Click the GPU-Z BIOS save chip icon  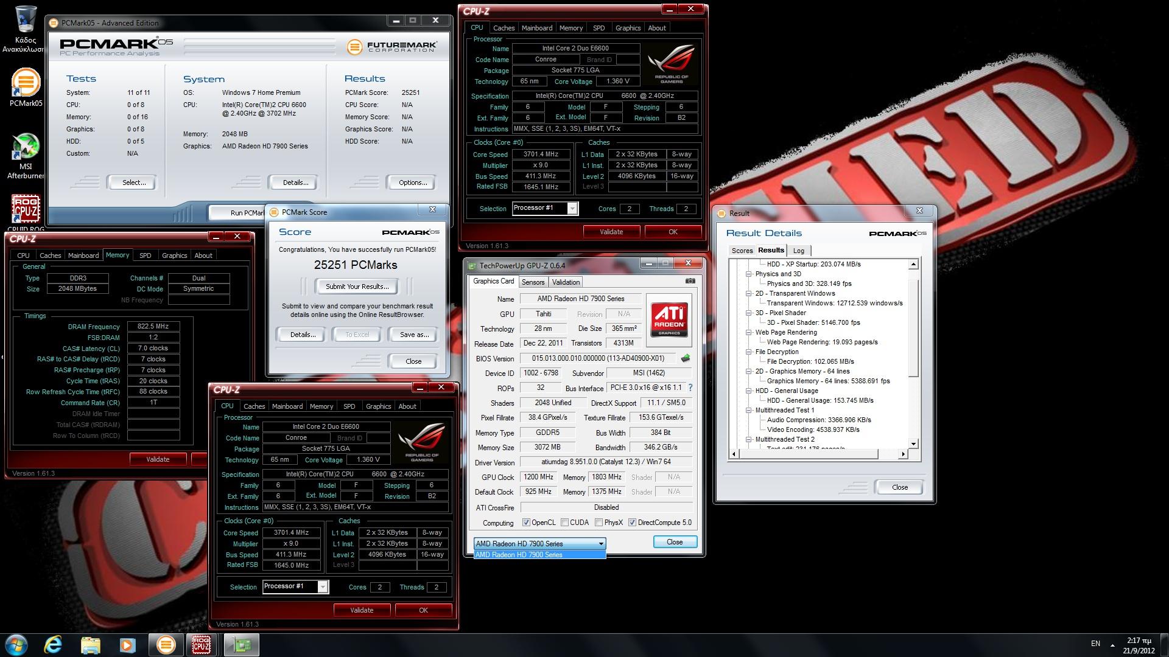click(686, 358)
